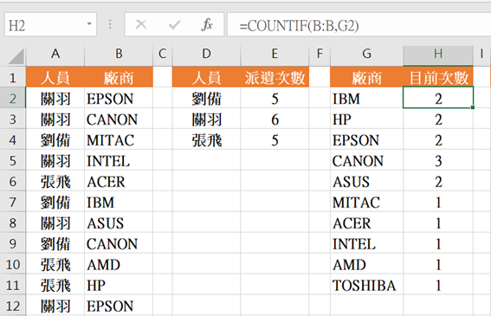The height and width of the screenshot is (316, 491).
Task: Click cell H1 header 目前次數
Action: 438,78
